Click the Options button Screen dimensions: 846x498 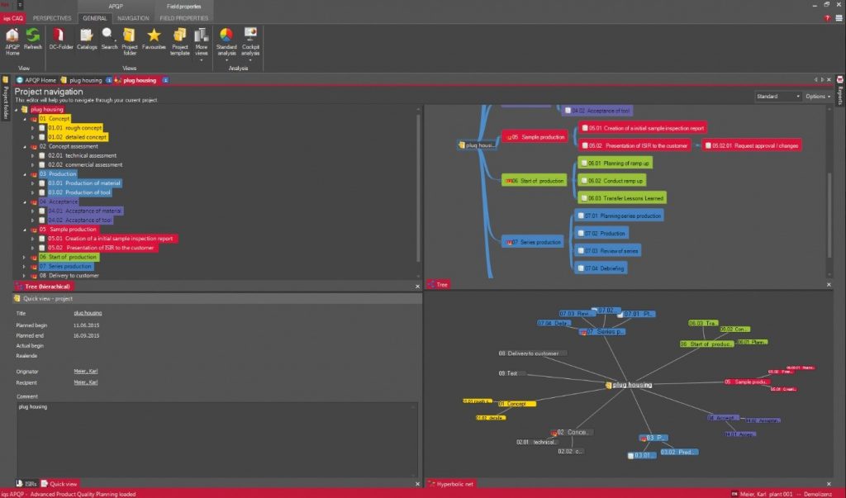pos(816,97)
